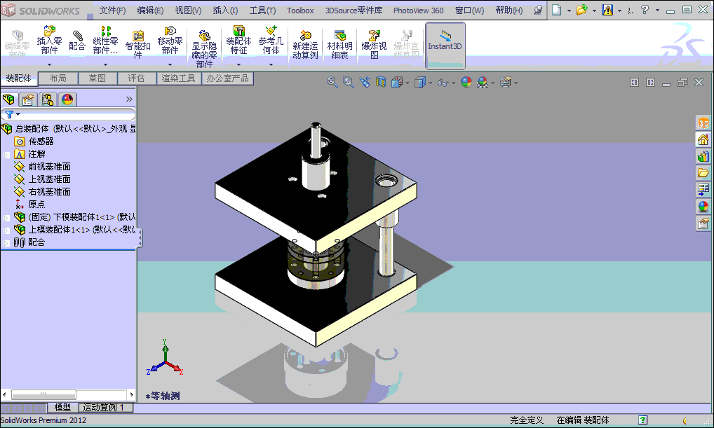Click Edit Appearance color ball icon
The image size is (714, 428).
coord(466,82)
